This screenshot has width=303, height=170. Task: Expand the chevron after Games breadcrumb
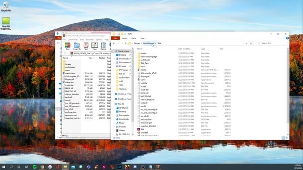pyautogui.click(x=141, y=43)
